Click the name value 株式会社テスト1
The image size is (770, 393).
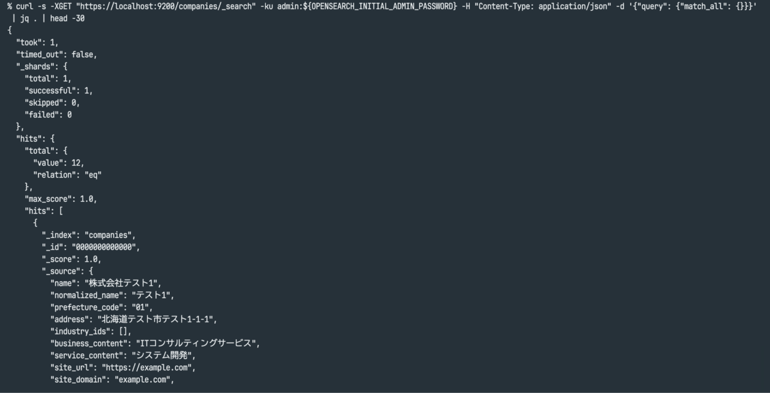pyautogui.click(x=123, y=283)
